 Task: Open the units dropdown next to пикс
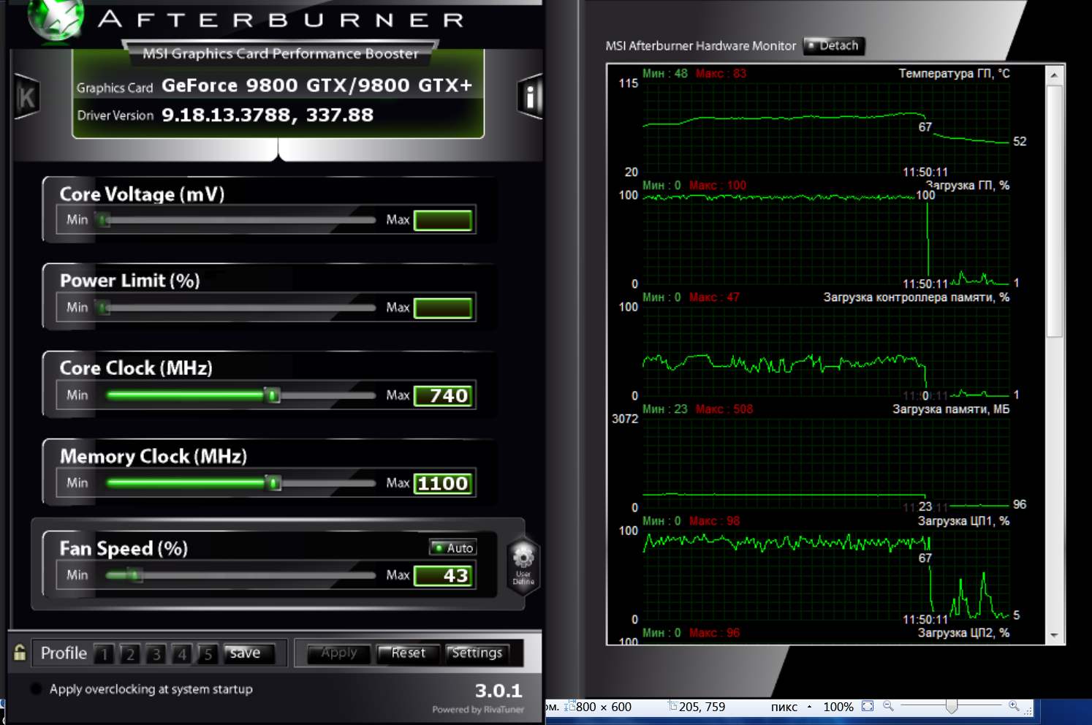pos(809,707)
